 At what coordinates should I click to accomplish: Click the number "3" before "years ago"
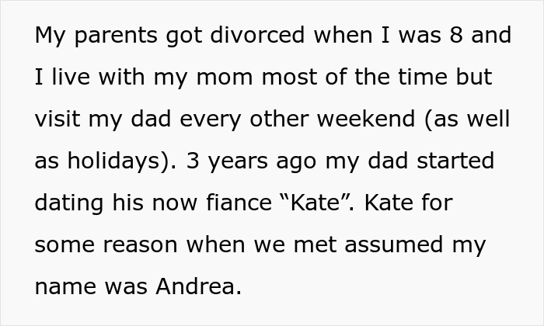[x=193, y=161]
